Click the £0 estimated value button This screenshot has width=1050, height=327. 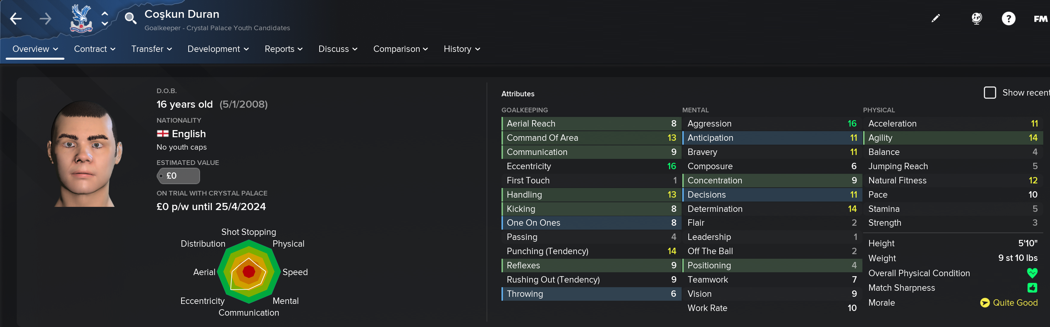178,176
